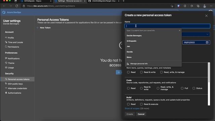The width and height of the screenshot is (215, 121).
Task: Click the Manage personal info icon
Action: click(128, 64)
